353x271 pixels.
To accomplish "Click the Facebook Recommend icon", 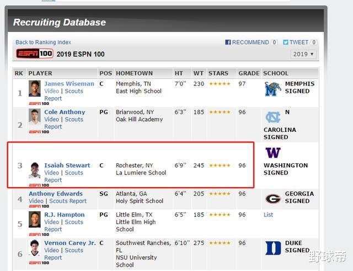I will pos(228,42).
